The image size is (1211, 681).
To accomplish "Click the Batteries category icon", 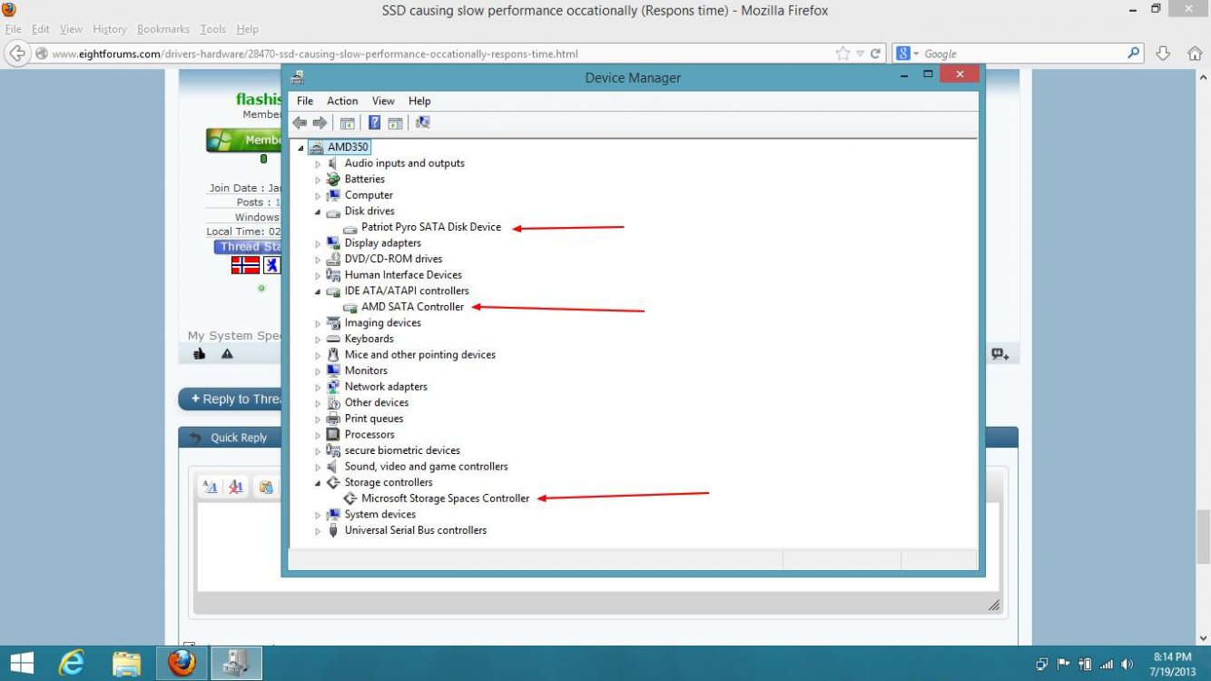I will 333,179.
